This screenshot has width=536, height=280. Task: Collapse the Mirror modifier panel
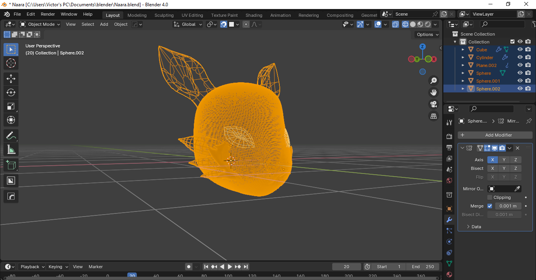[462, 148]
